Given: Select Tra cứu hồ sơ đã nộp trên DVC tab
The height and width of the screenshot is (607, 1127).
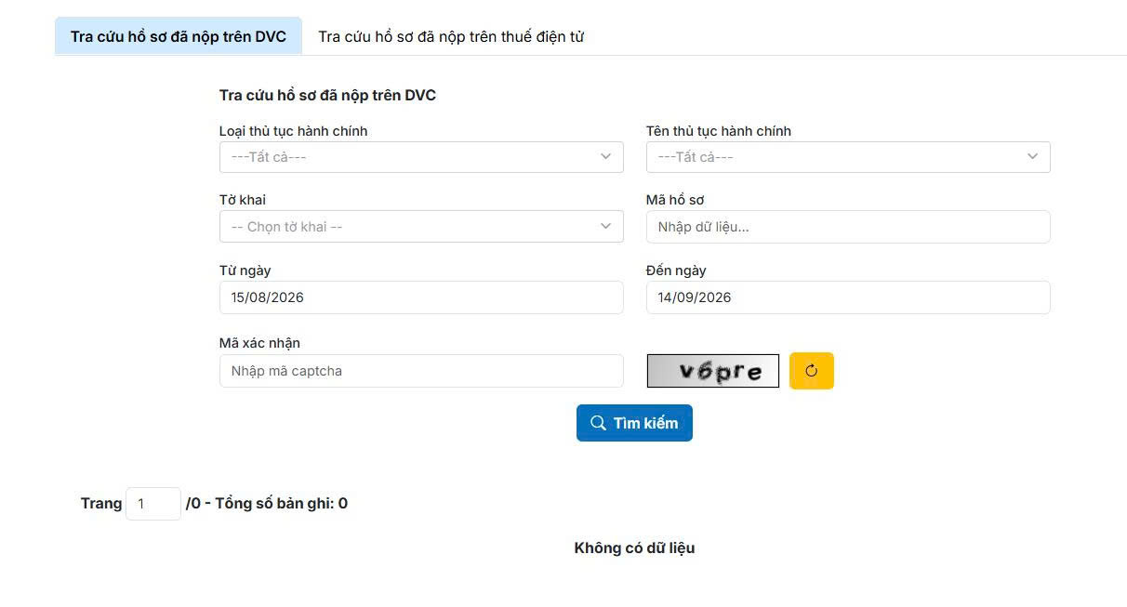Looking at the screenshot, I should pos(179,36).
